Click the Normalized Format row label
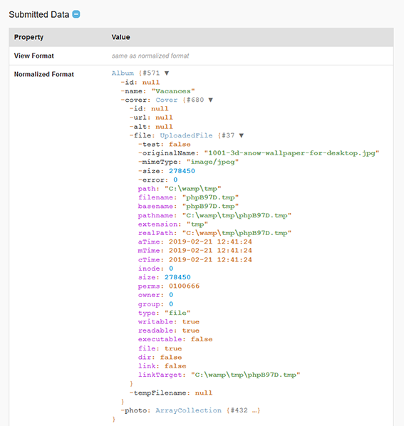This screenshot has height=426, width=404. click(x=44, y=74)
